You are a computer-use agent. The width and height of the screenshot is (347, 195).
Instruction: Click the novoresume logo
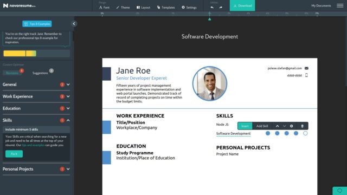pyautogui.click(x=19, y=5)
